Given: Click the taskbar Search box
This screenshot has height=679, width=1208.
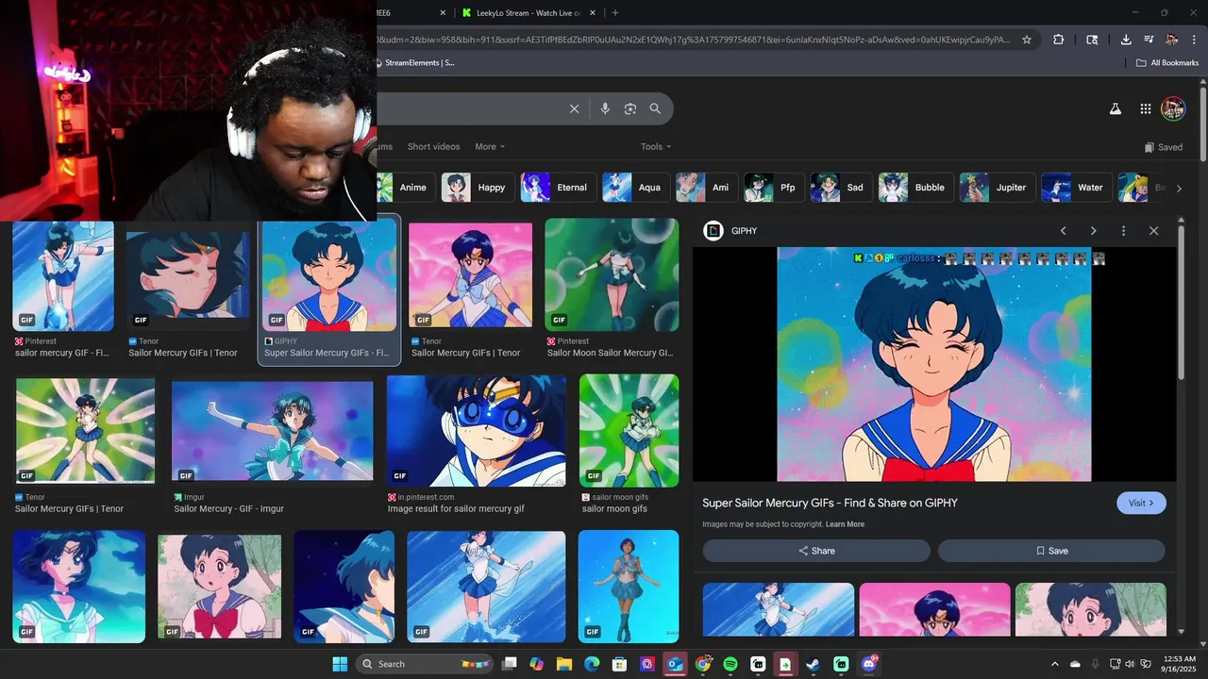Looking at the screenshot, I should pos(425,664).
